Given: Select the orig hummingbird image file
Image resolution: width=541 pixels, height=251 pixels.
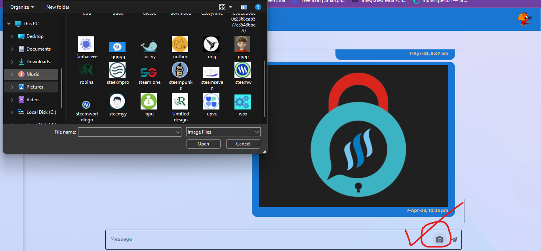Looking at the screenshot, I should (211, 47).
